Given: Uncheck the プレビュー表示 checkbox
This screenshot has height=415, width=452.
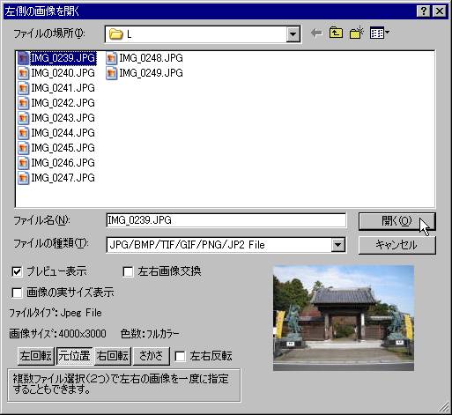Looking at the screenshot, I should tap(17, 271).
